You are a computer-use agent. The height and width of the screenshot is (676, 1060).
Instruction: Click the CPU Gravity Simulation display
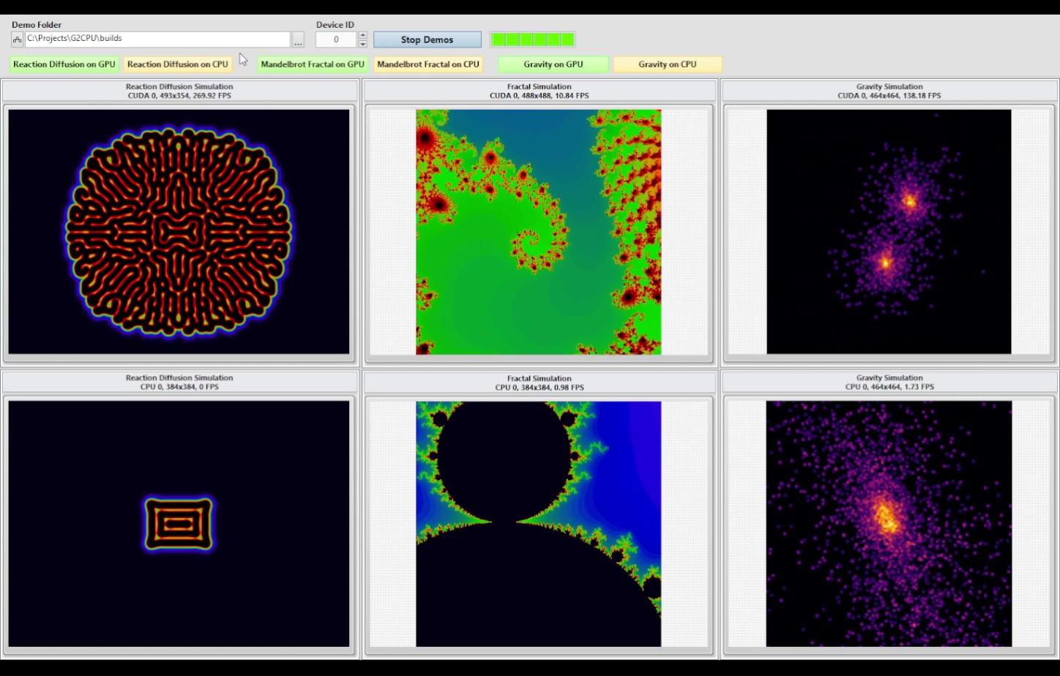point(889,524)
